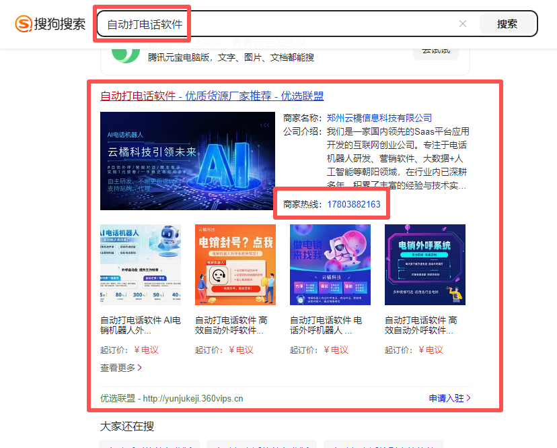Click the 公司介绍 company description paragraph
Image resolution: width=557 pixels, height=448 pixels.
pos(398,158)
